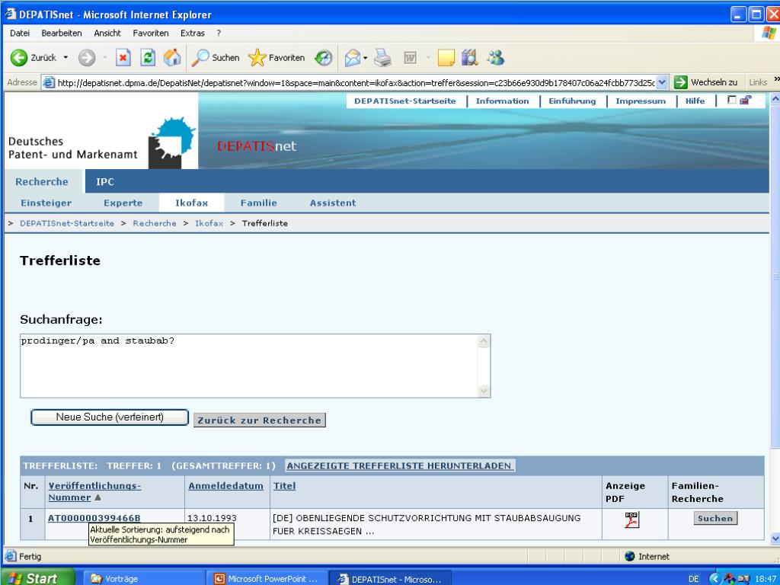The width and height of the screenshot is (780, 585).
Task: Click the Windows Start button
Action: click(x=38, y=577)
